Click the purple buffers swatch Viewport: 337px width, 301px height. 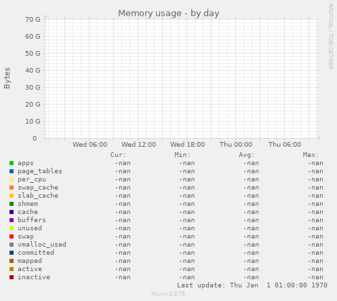pos(12,220)
